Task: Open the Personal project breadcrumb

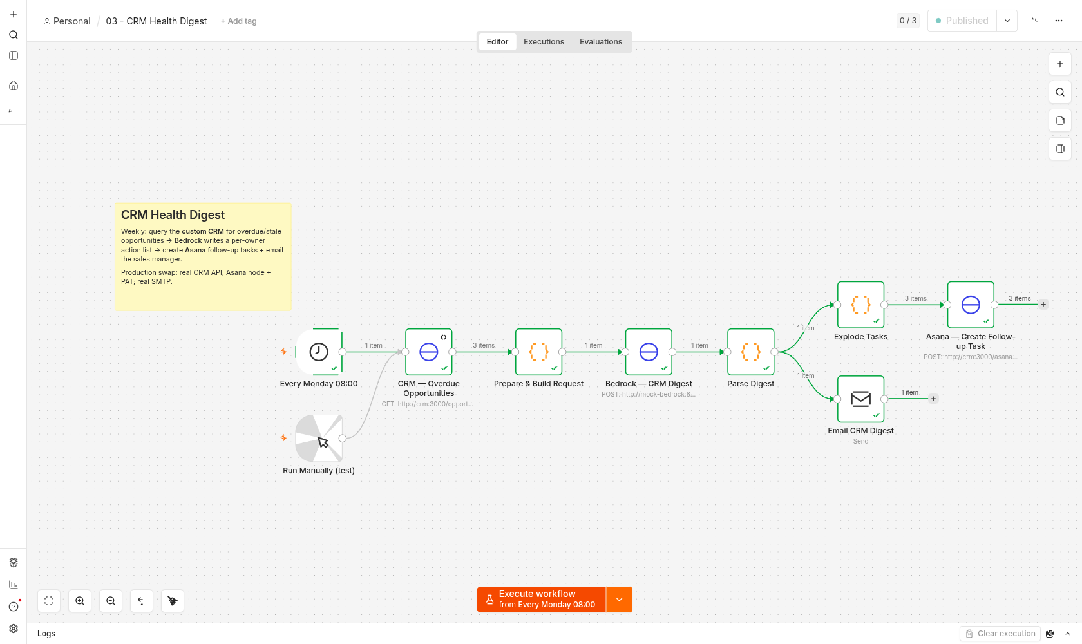Action: click(67, 21)
